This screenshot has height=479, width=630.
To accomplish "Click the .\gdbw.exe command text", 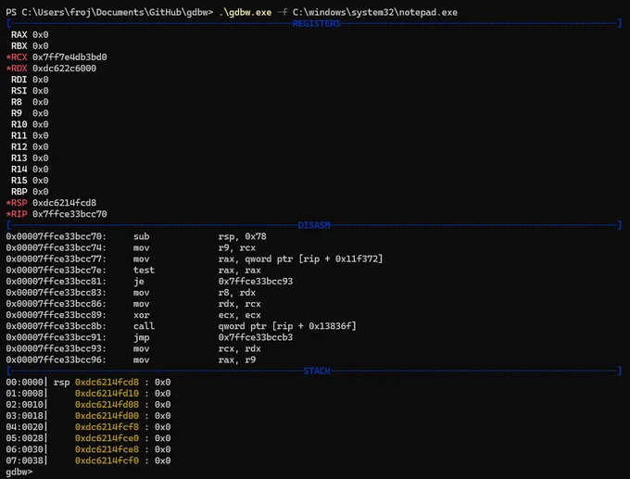I will coord(246,12).
